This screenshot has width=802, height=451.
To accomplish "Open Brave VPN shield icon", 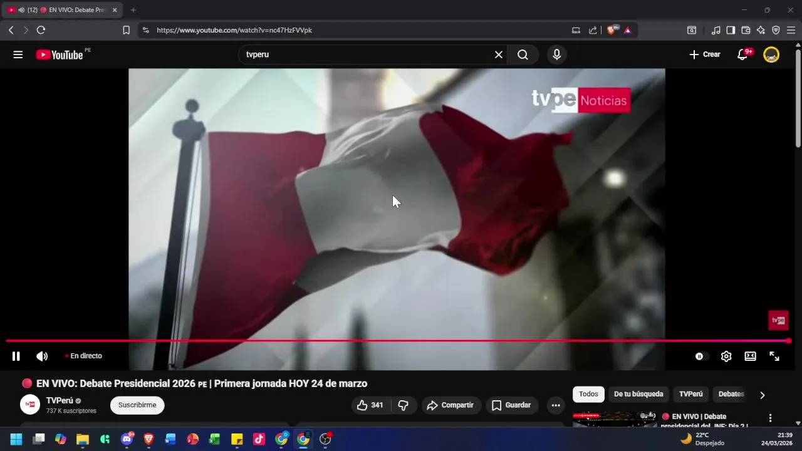I will click(x=776, y=30).
